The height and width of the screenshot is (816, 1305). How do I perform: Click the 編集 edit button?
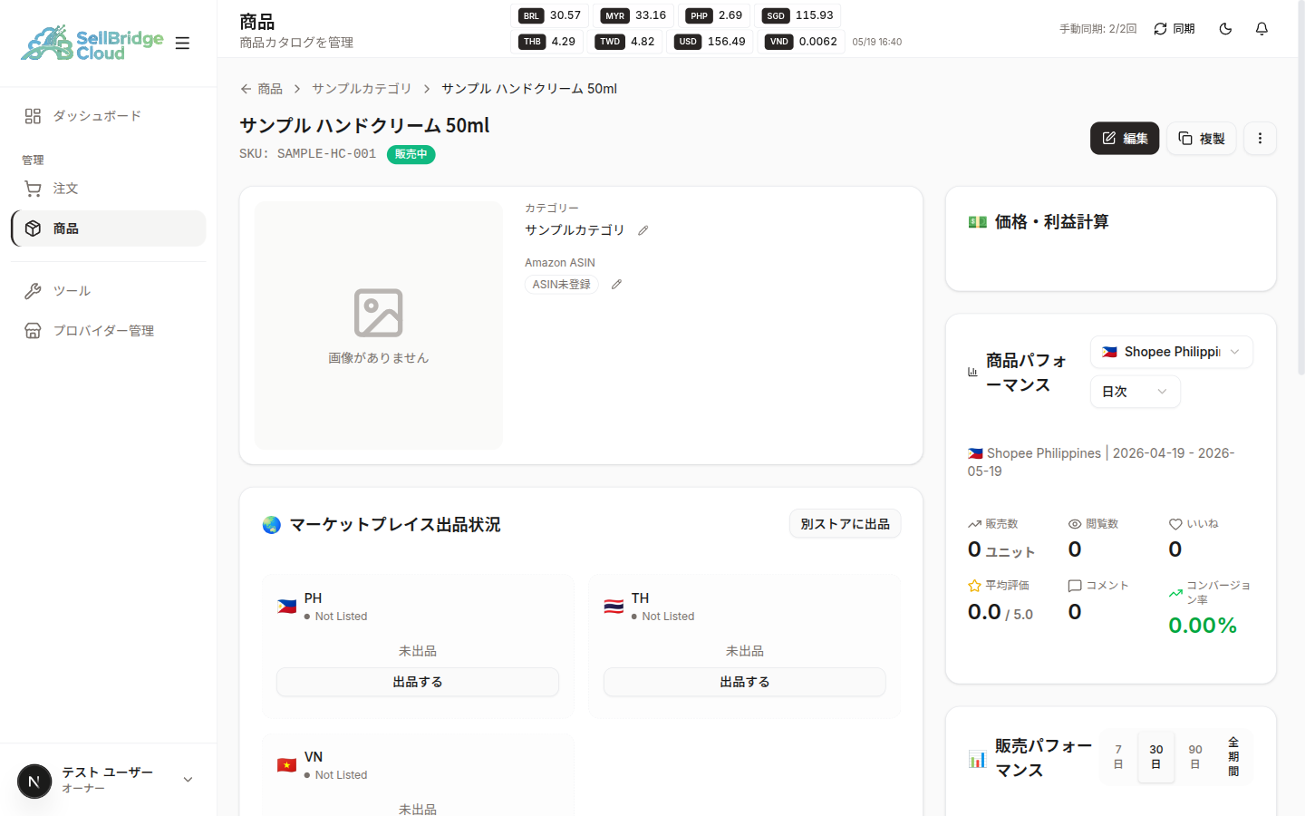tap(1125, 139)
